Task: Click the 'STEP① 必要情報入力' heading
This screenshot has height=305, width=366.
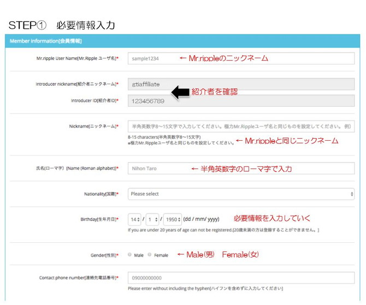Action: point(62,25)
